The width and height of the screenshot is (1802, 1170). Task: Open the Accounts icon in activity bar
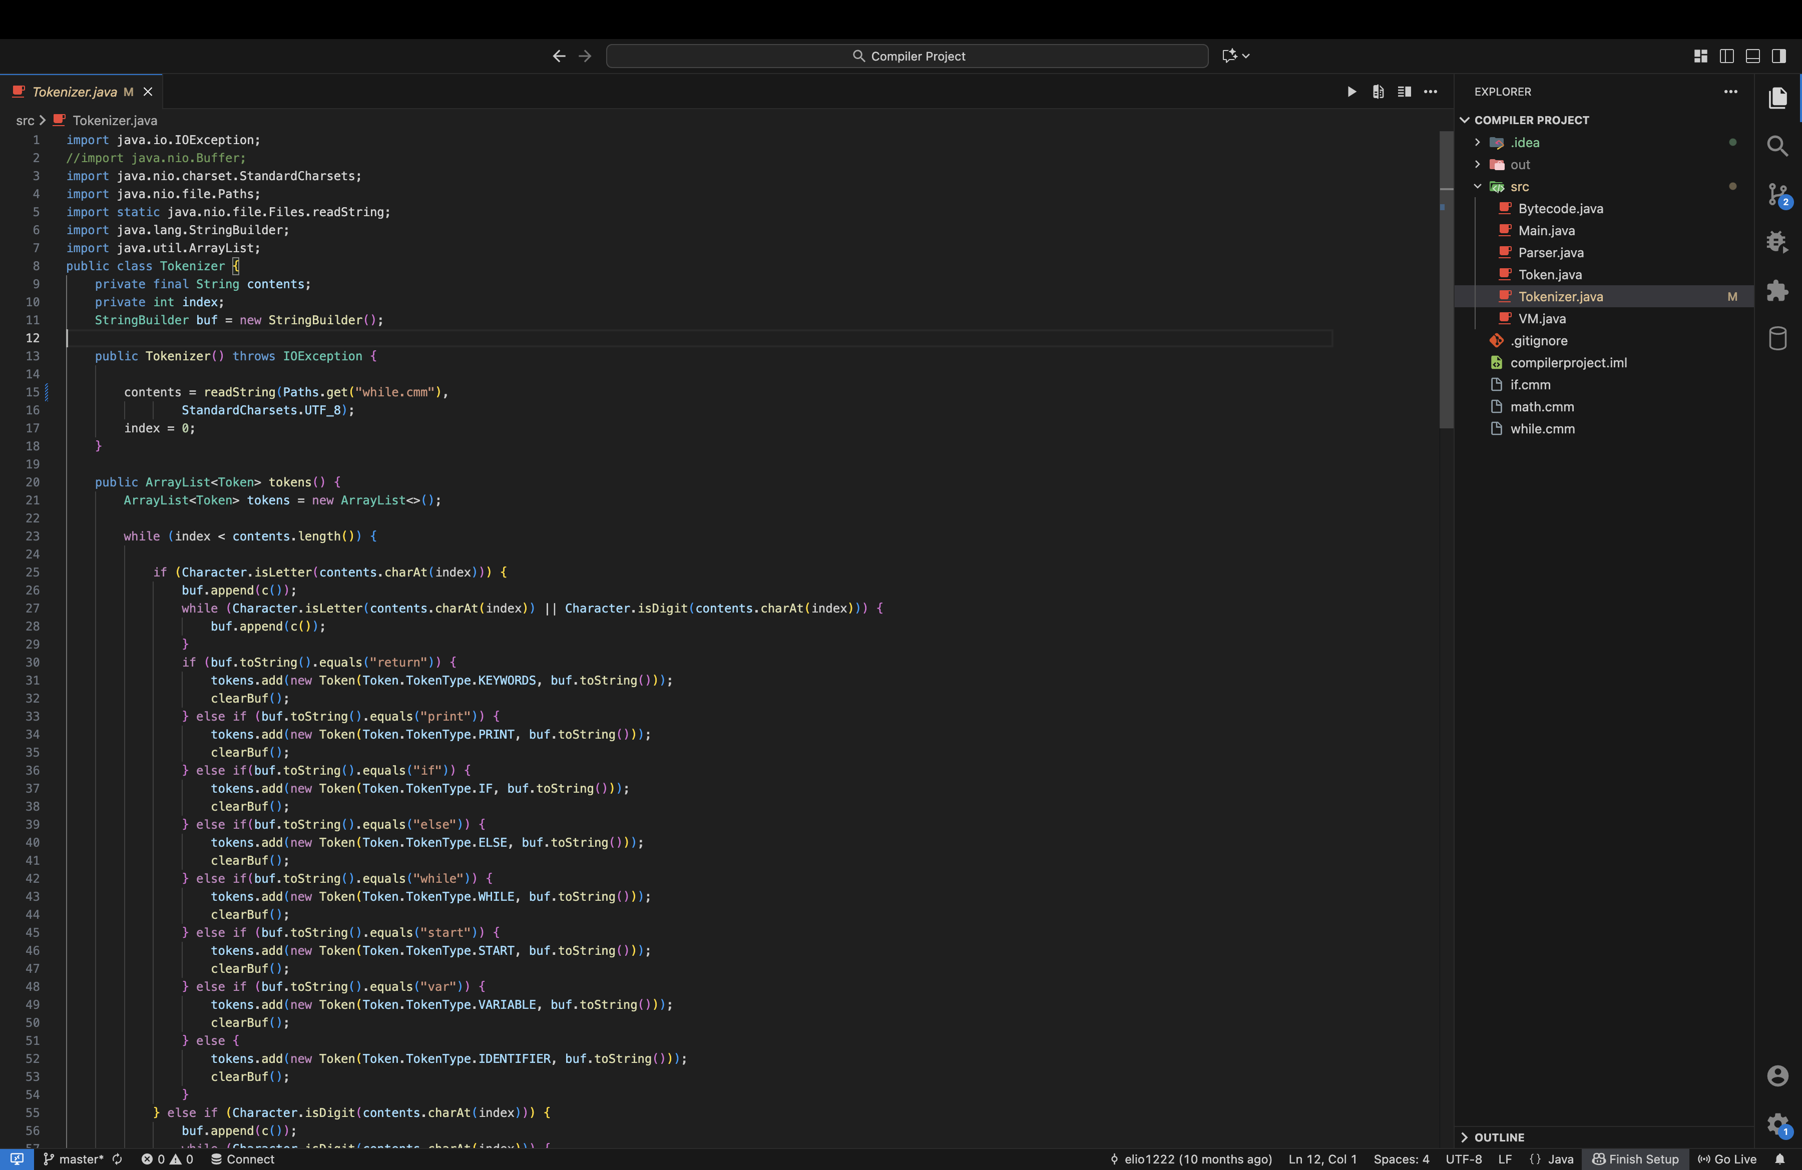coord(1777,1075)
